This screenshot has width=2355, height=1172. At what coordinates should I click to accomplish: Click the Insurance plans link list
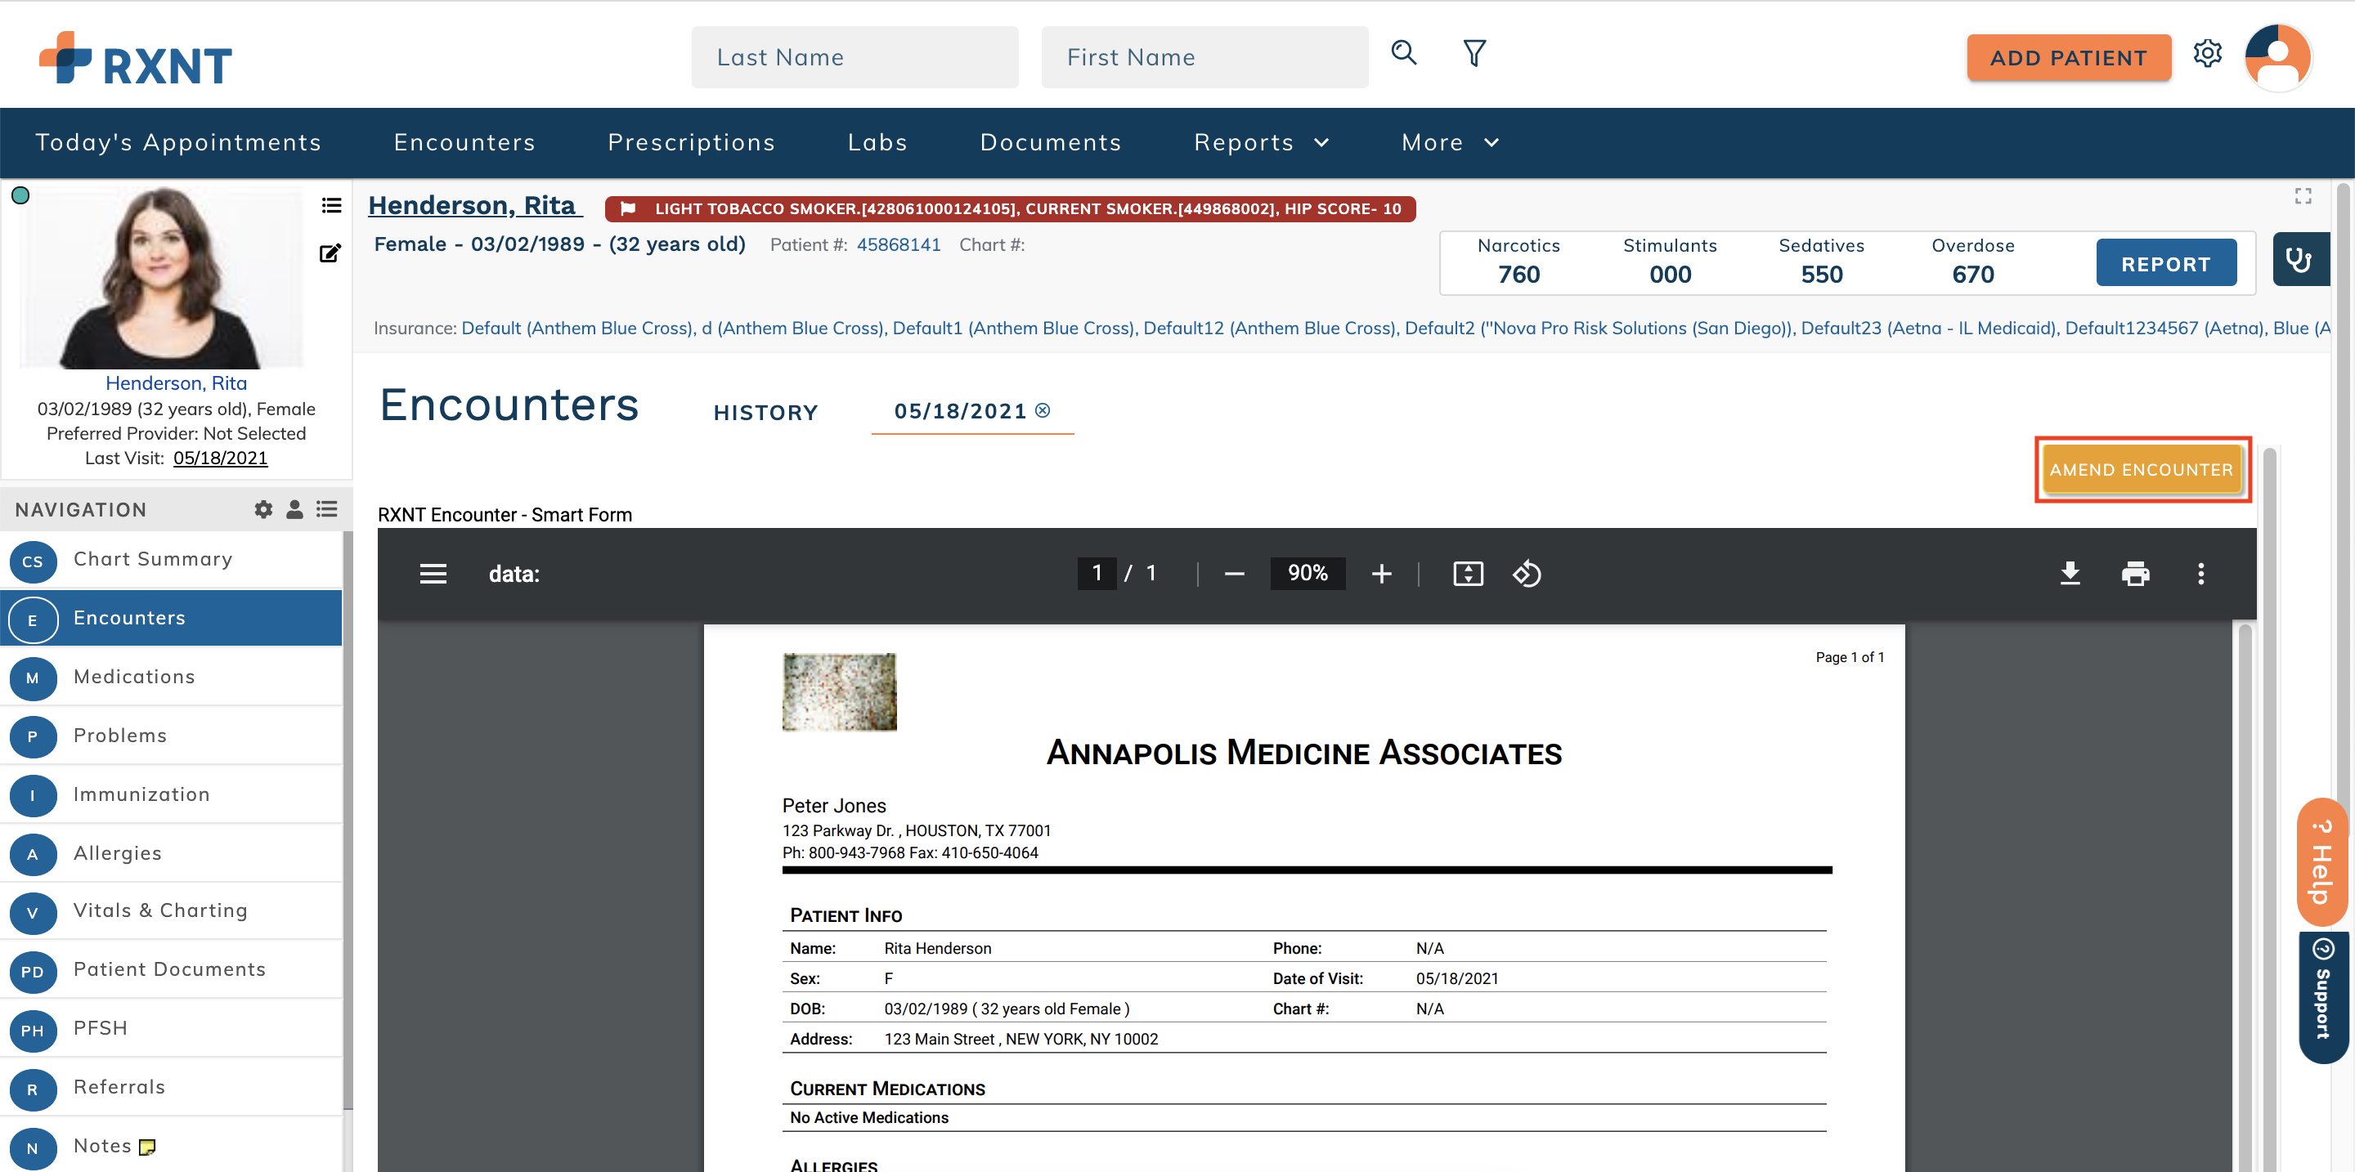coord(1395,328)
